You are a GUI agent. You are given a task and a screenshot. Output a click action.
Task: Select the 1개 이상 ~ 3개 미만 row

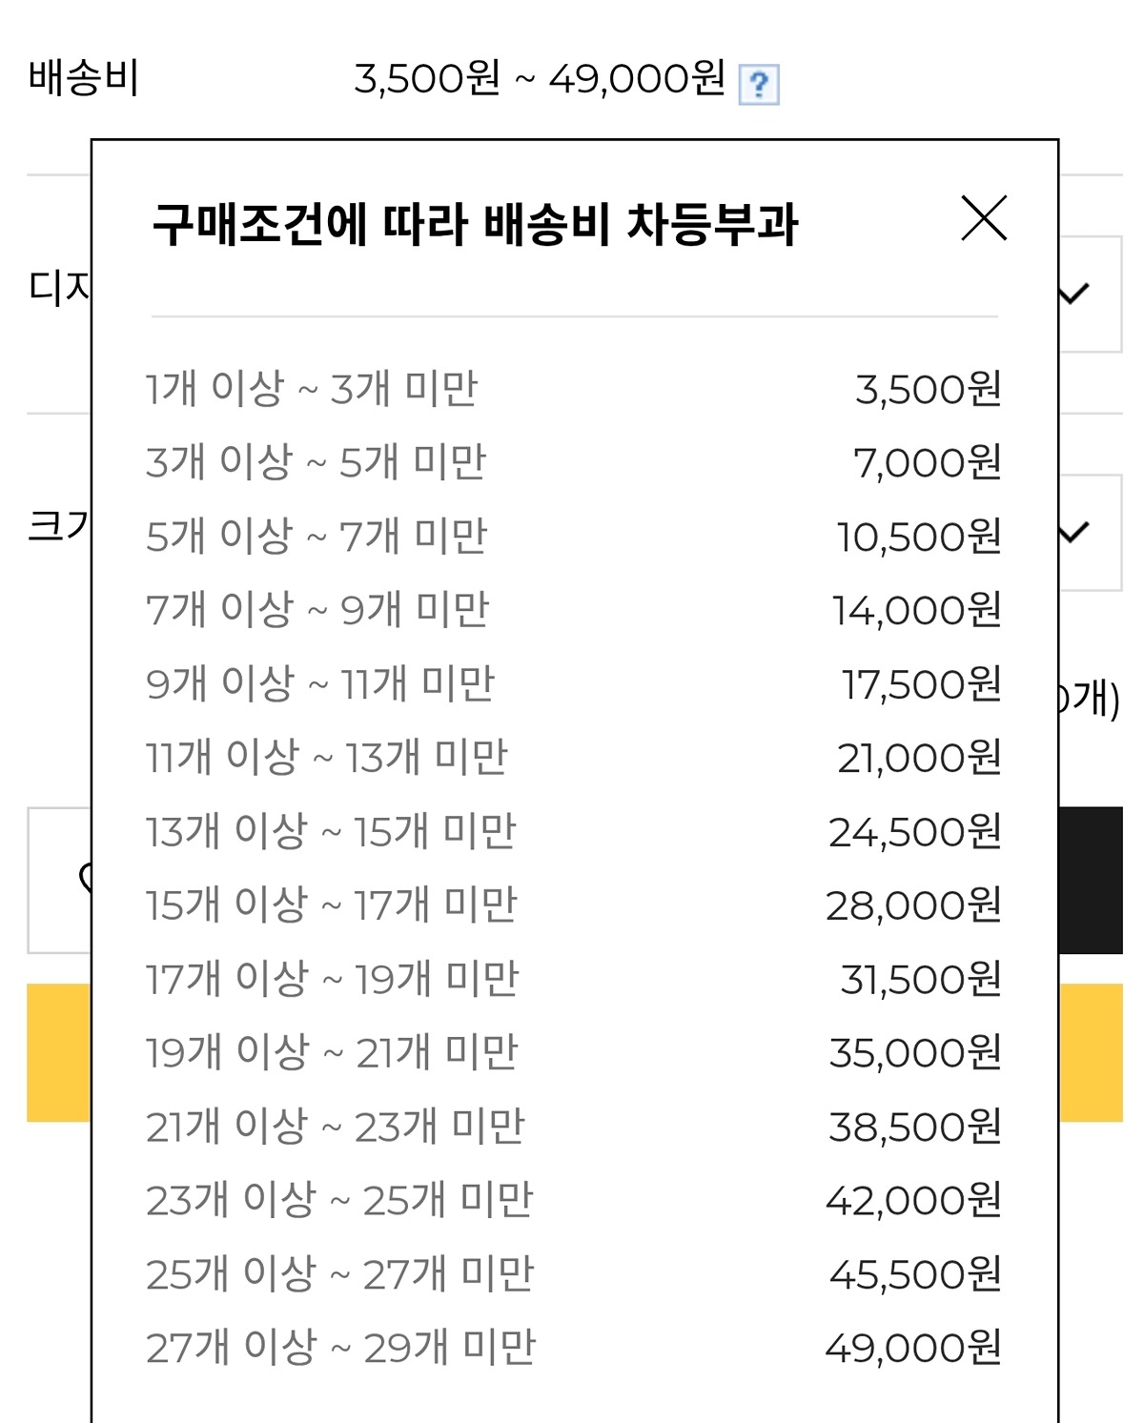(312, 389)
